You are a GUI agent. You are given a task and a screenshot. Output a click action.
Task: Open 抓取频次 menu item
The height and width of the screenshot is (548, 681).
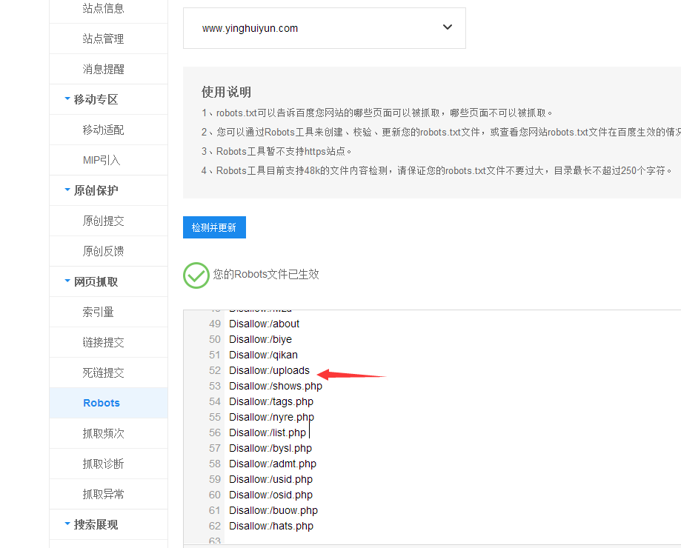click(x=103, y=433)
